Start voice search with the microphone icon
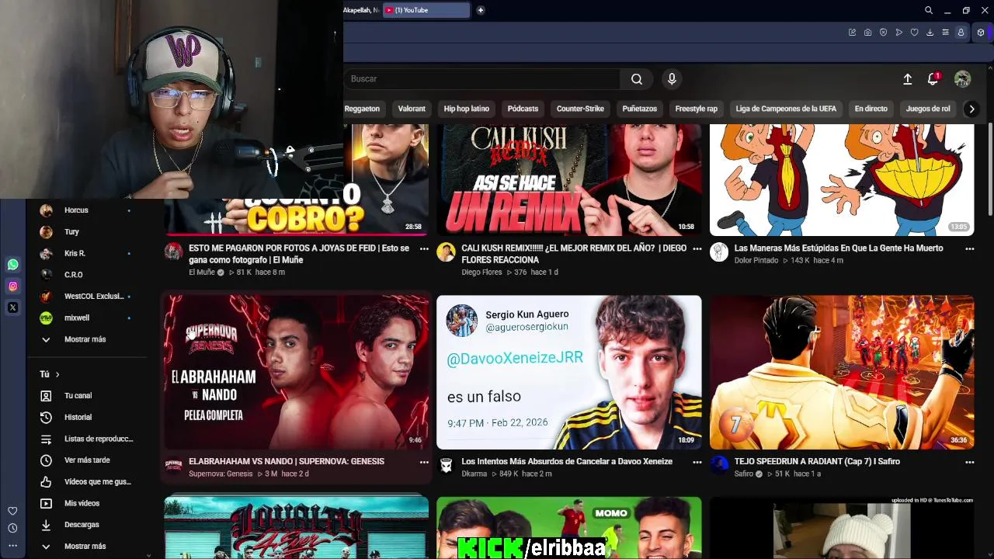Screen dimensions: 994x559 (x=672, y=78)
